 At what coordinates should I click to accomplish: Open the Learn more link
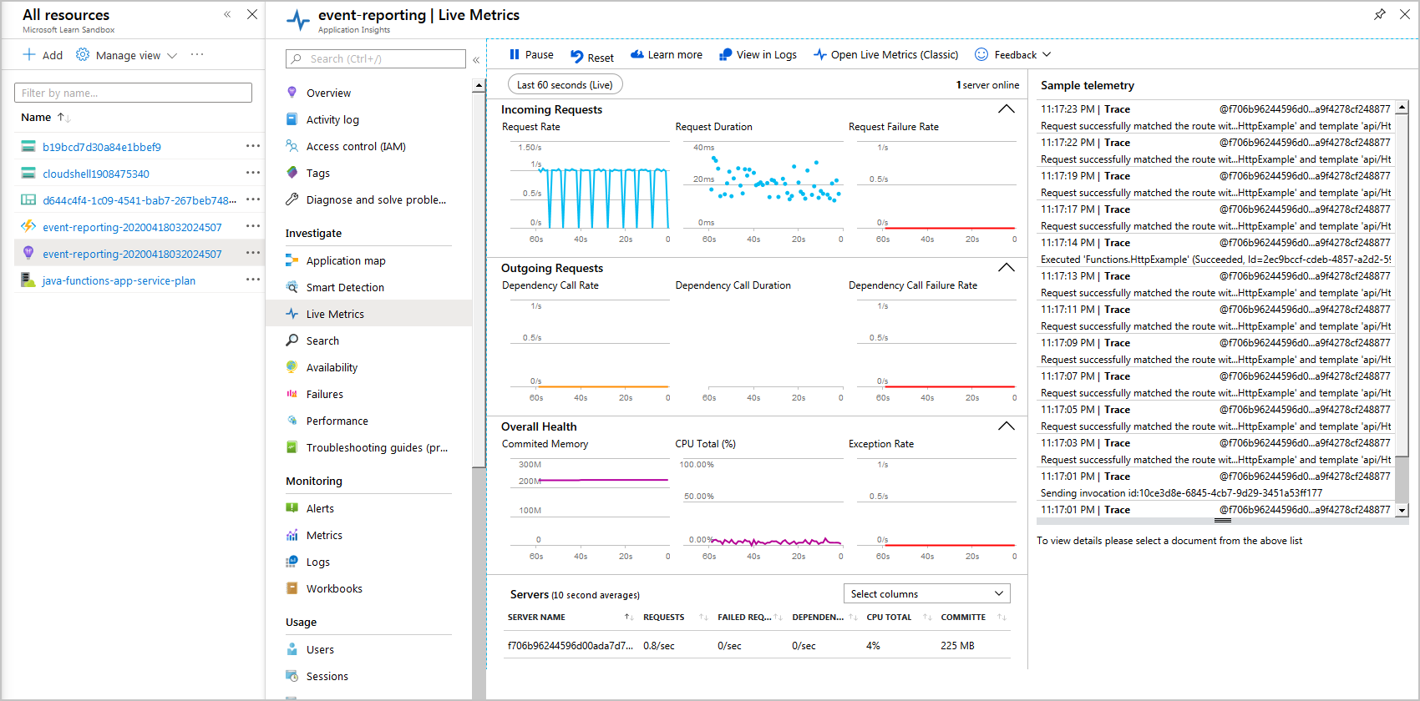tap(666, 55)
